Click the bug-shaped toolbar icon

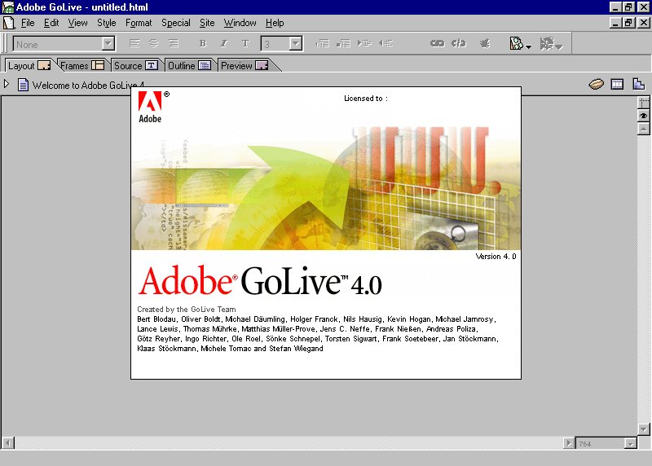pos(485,43)
